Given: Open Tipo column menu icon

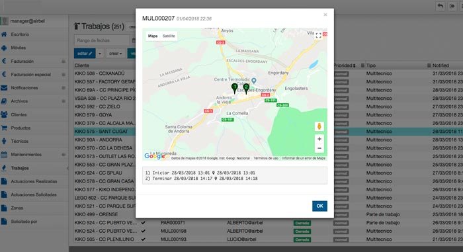Looking at the screenshot, I should (x=362, y=65).
